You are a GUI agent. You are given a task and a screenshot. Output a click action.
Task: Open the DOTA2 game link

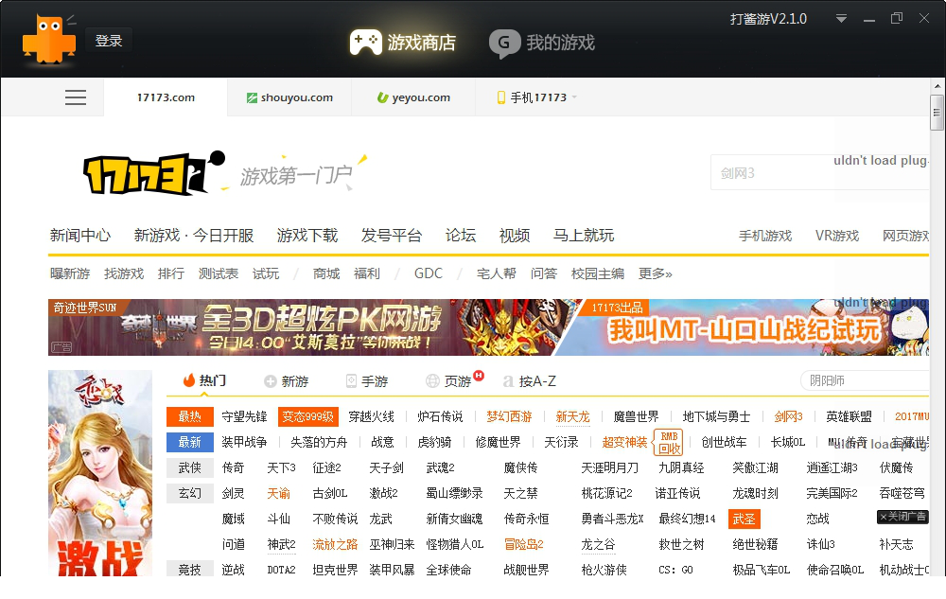click(x=282, y=570)
